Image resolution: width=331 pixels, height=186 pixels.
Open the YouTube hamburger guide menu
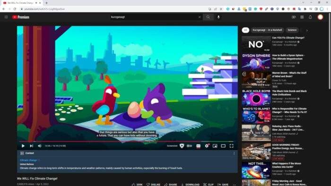[6, 17]
